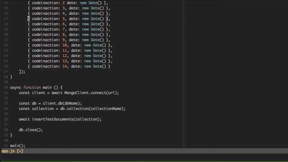Click the const collection = db.collection(collectionName) line
Image resolution: width=288 pixels, height=162 pixels.
tap(72, 109)
